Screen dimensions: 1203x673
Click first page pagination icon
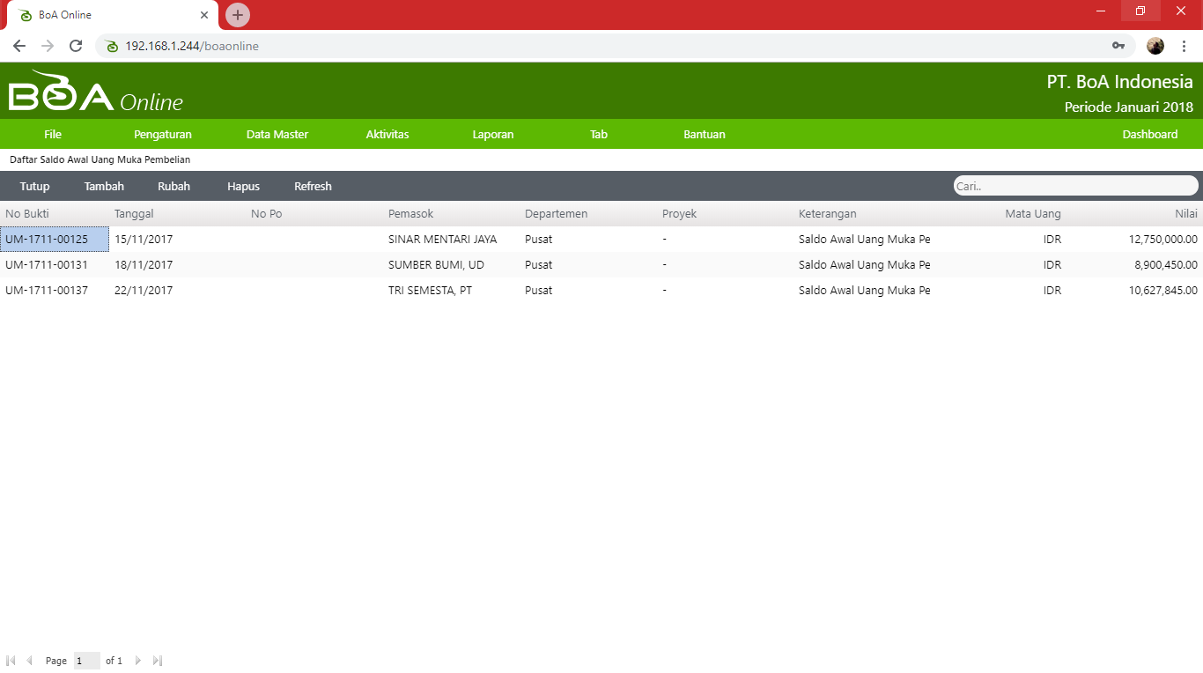click(11, 661)
